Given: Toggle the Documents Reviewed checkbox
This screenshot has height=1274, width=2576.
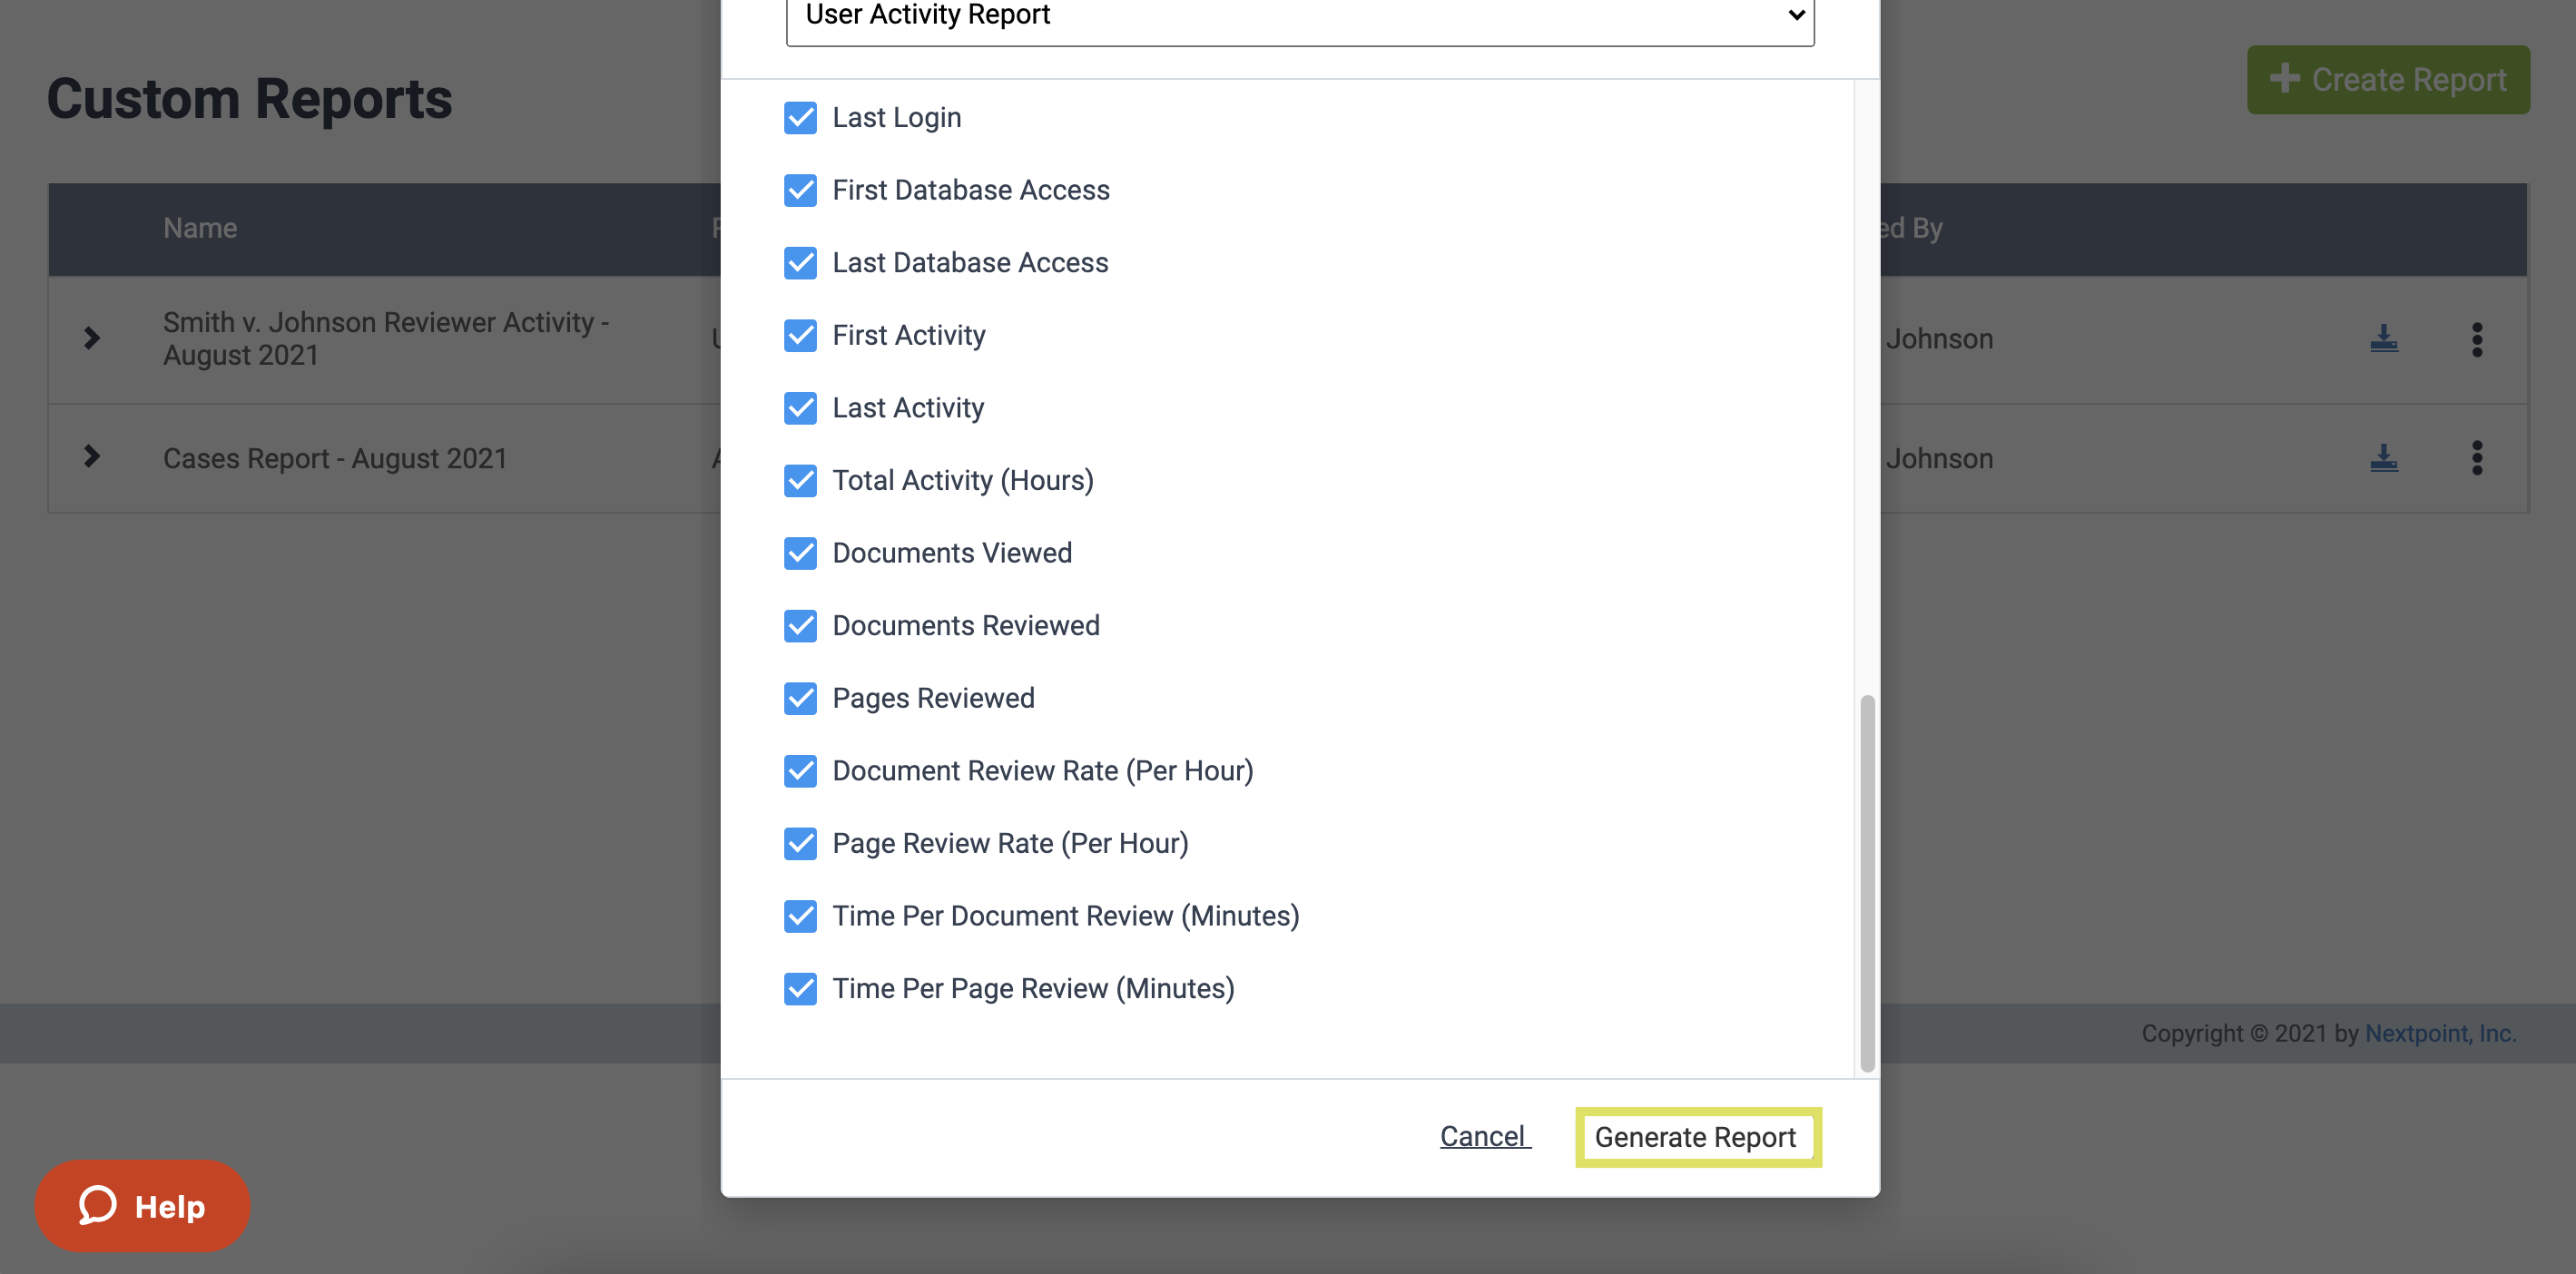Looking at the screenshot, I should [800, 626].
